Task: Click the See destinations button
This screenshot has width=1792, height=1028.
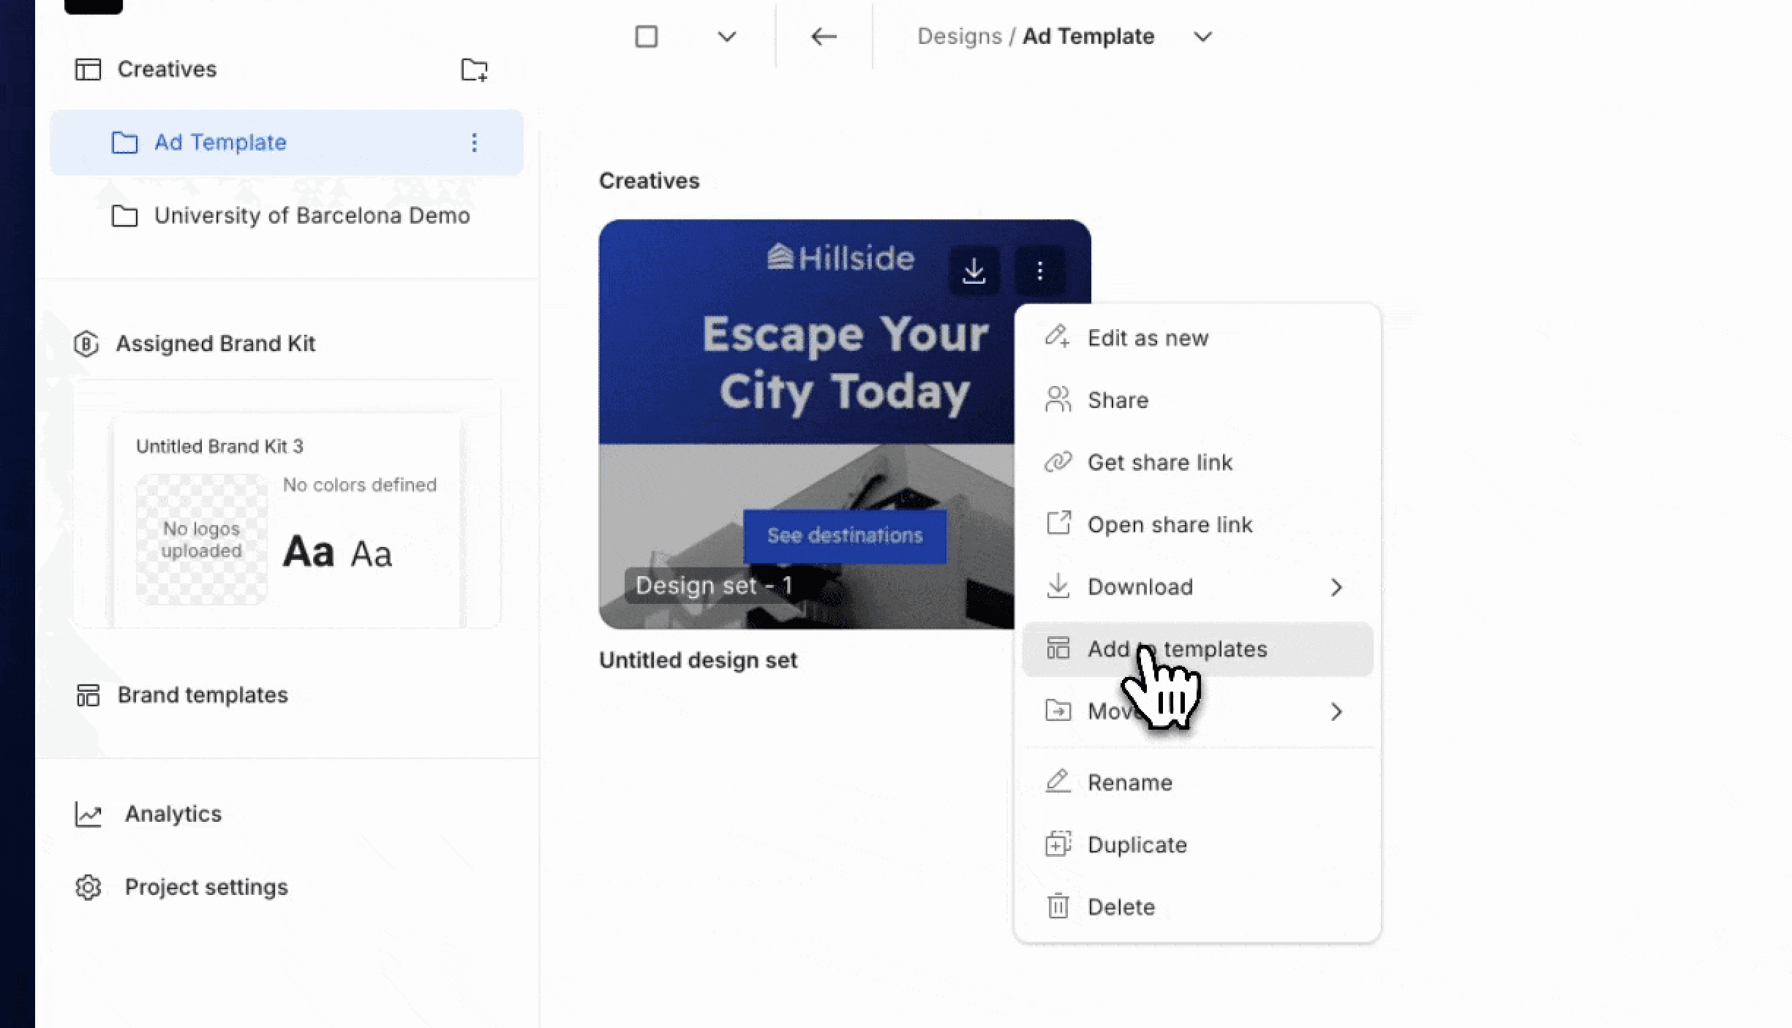Action: click(x=844, y=536)
